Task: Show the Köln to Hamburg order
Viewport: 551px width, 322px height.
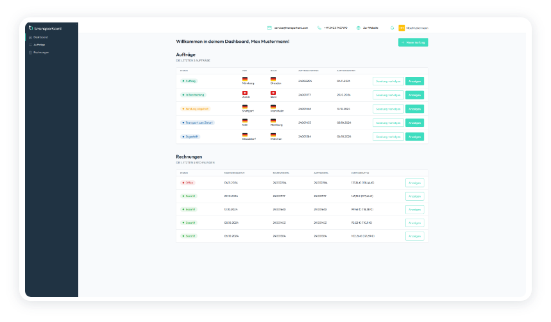Action: pyautogui.click(x=414, y=123)
